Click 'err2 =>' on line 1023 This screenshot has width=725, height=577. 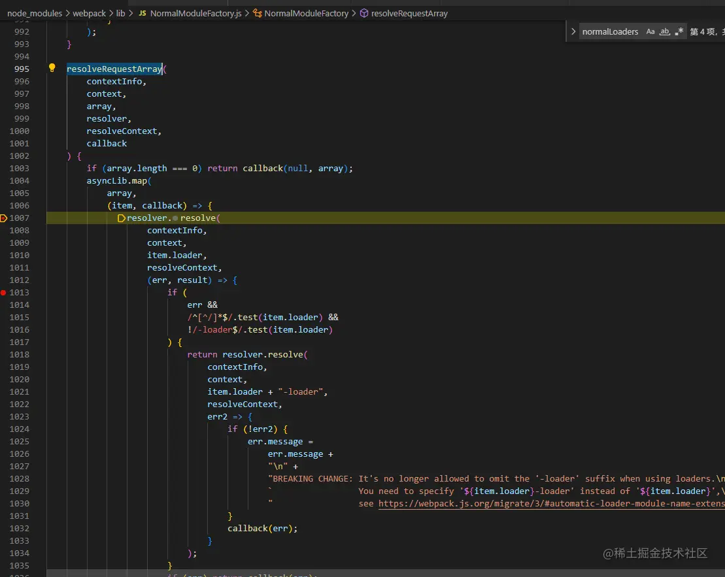pos(225,416)
